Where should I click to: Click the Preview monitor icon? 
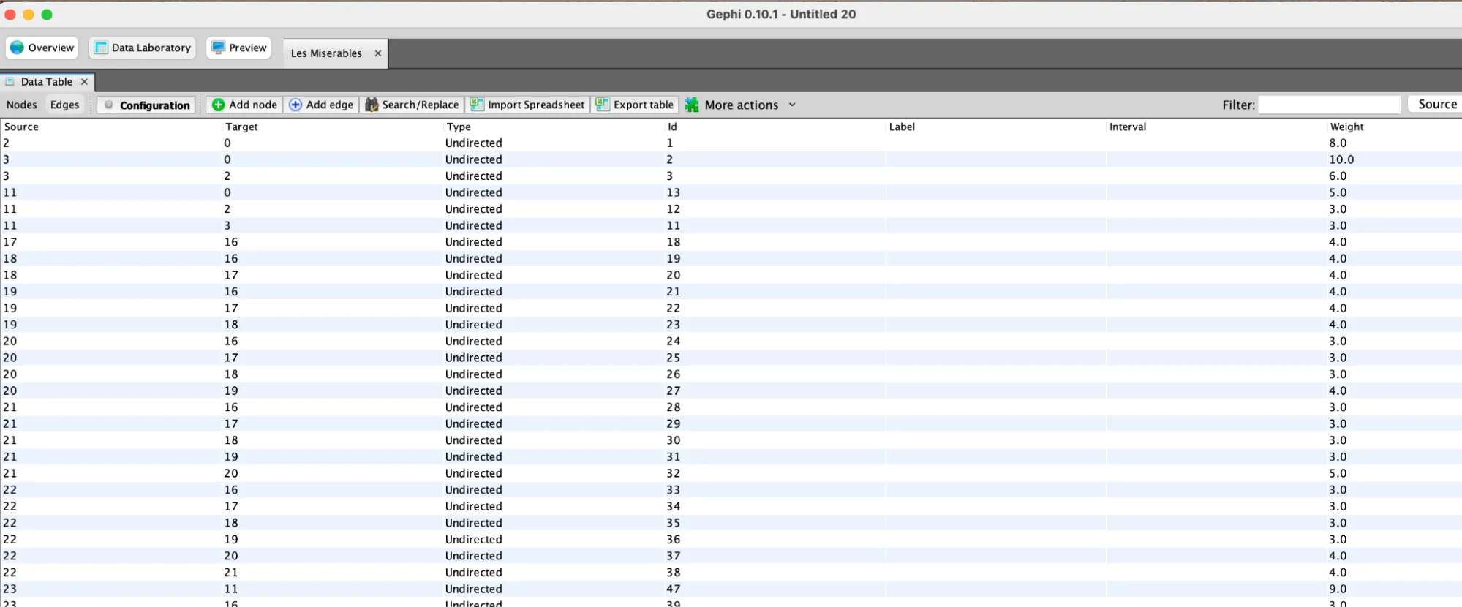[x=218, y=48]
